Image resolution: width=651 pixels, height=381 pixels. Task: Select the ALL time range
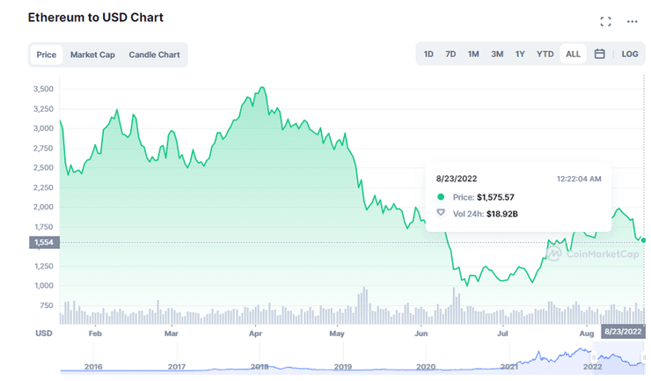coord(573,54)
